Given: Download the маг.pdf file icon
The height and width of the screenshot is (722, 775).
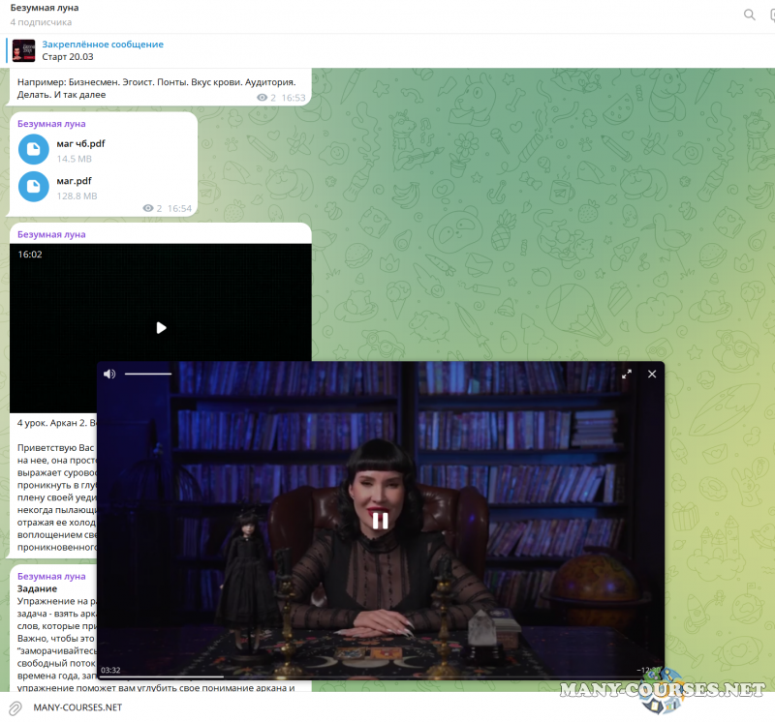Looking at the screenshot, I should (34, 187).
